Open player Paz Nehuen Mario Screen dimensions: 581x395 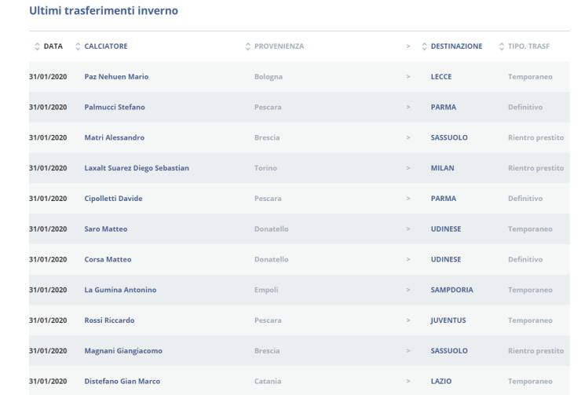(116, 77)
